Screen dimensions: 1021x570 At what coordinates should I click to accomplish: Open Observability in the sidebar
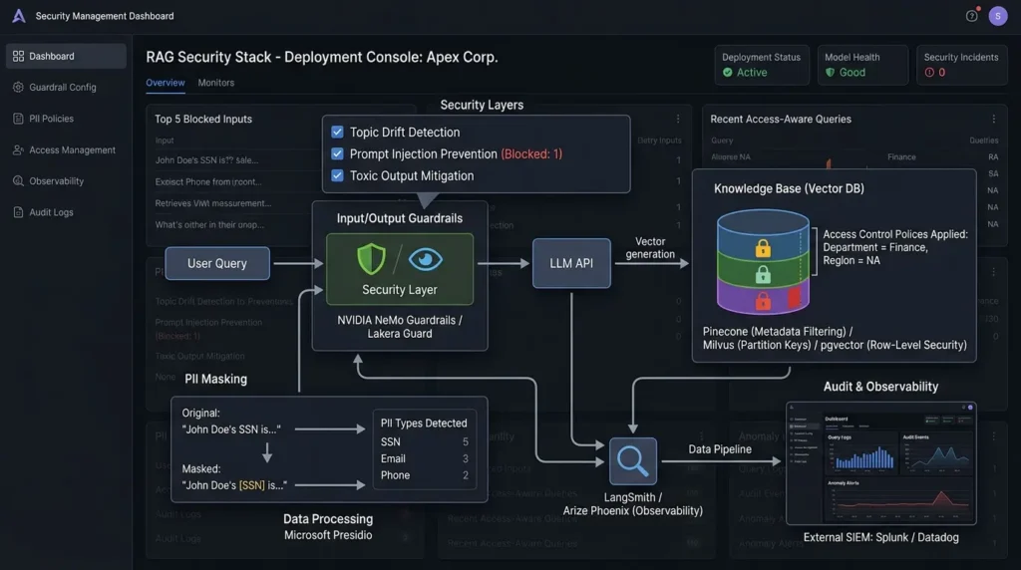click(x=66, y=181)
